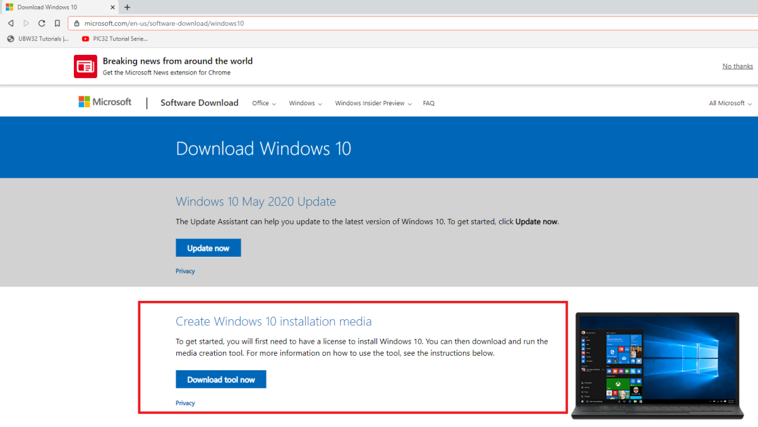Click inside the browser address bar
758x427 pixels.
point(253,22)
